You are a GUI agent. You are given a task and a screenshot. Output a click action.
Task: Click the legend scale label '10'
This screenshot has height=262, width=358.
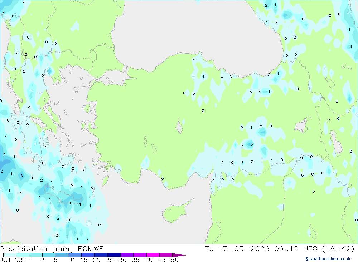71,260
